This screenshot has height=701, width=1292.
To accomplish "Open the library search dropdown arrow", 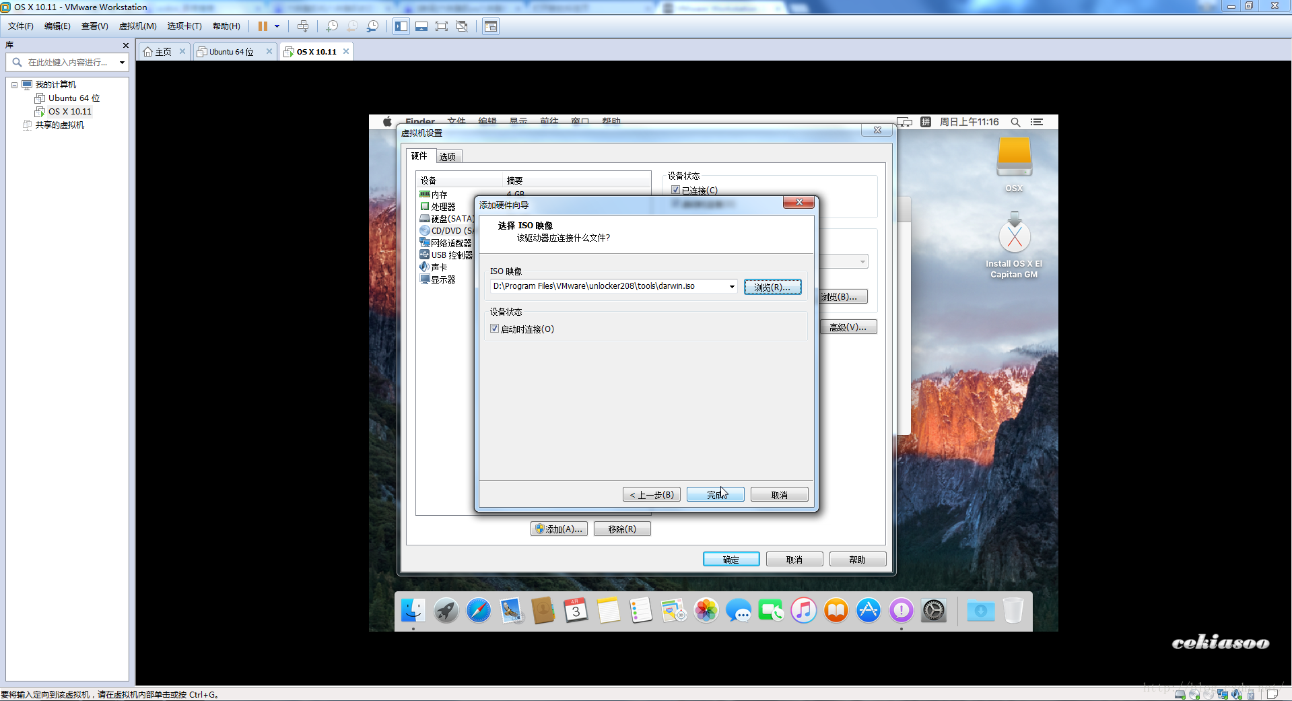I will click(x=122, y=63).
